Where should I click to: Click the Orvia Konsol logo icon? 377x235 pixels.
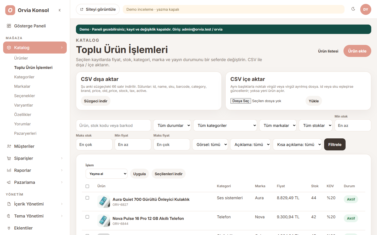tap(10, 10)
